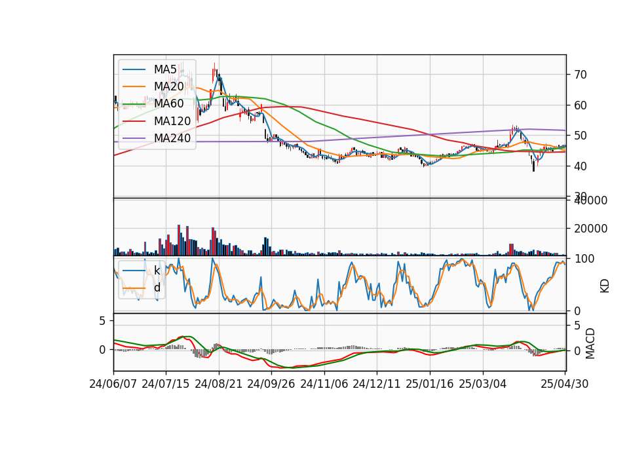Click the MA240 legend label
629x452 pixels.
172,138
